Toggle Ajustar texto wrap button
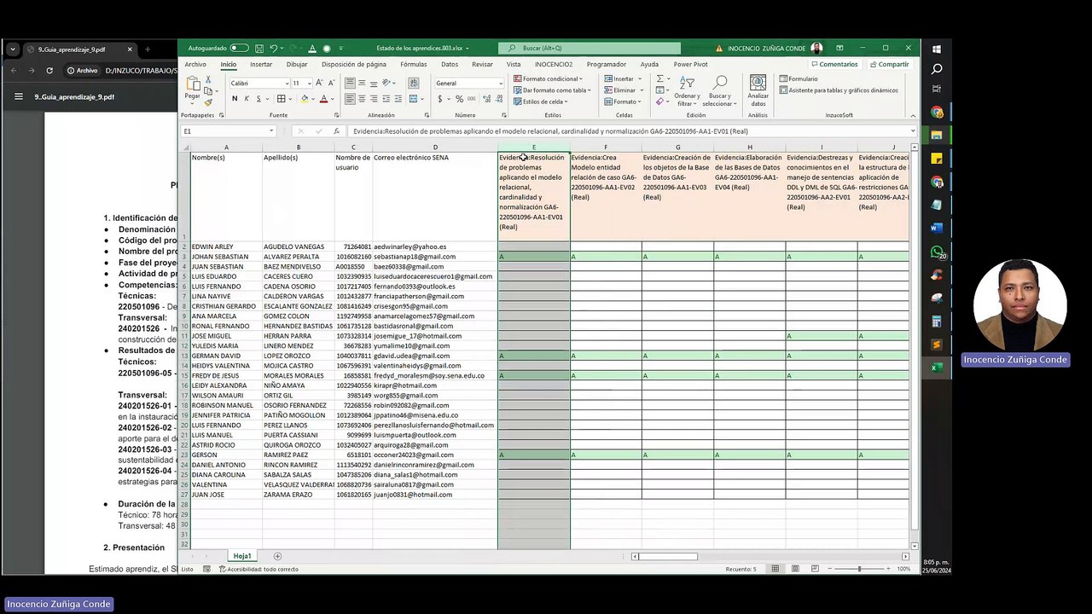The image size is (1092, 614). (x=414, y=83)
